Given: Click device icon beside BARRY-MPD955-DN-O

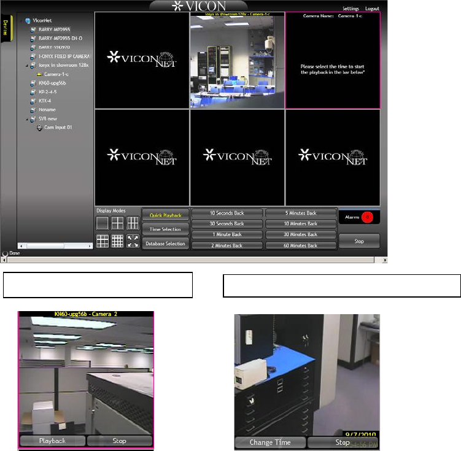Looking at the screenshot, I should 33,39.
